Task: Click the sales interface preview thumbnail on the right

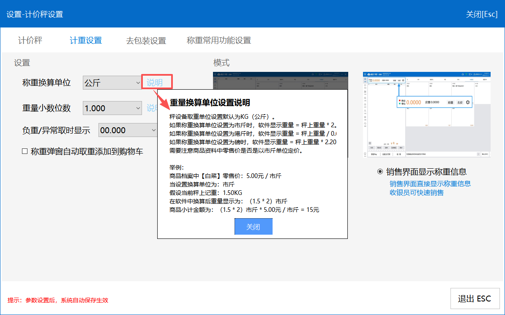Action: click(x=426, y=115)
